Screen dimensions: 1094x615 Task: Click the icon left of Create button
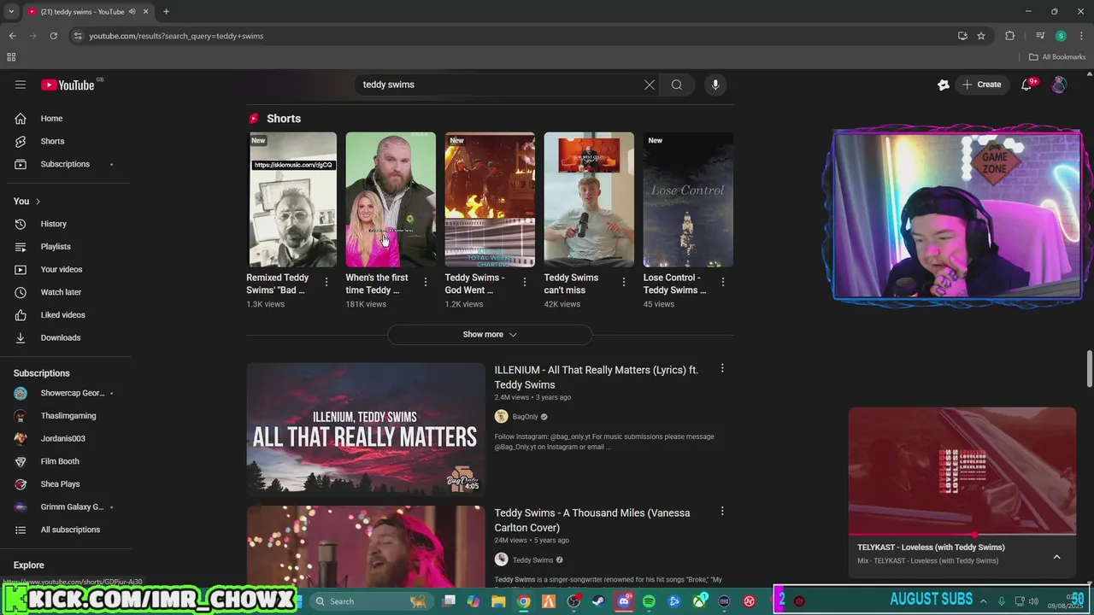(x=944, y=85)
